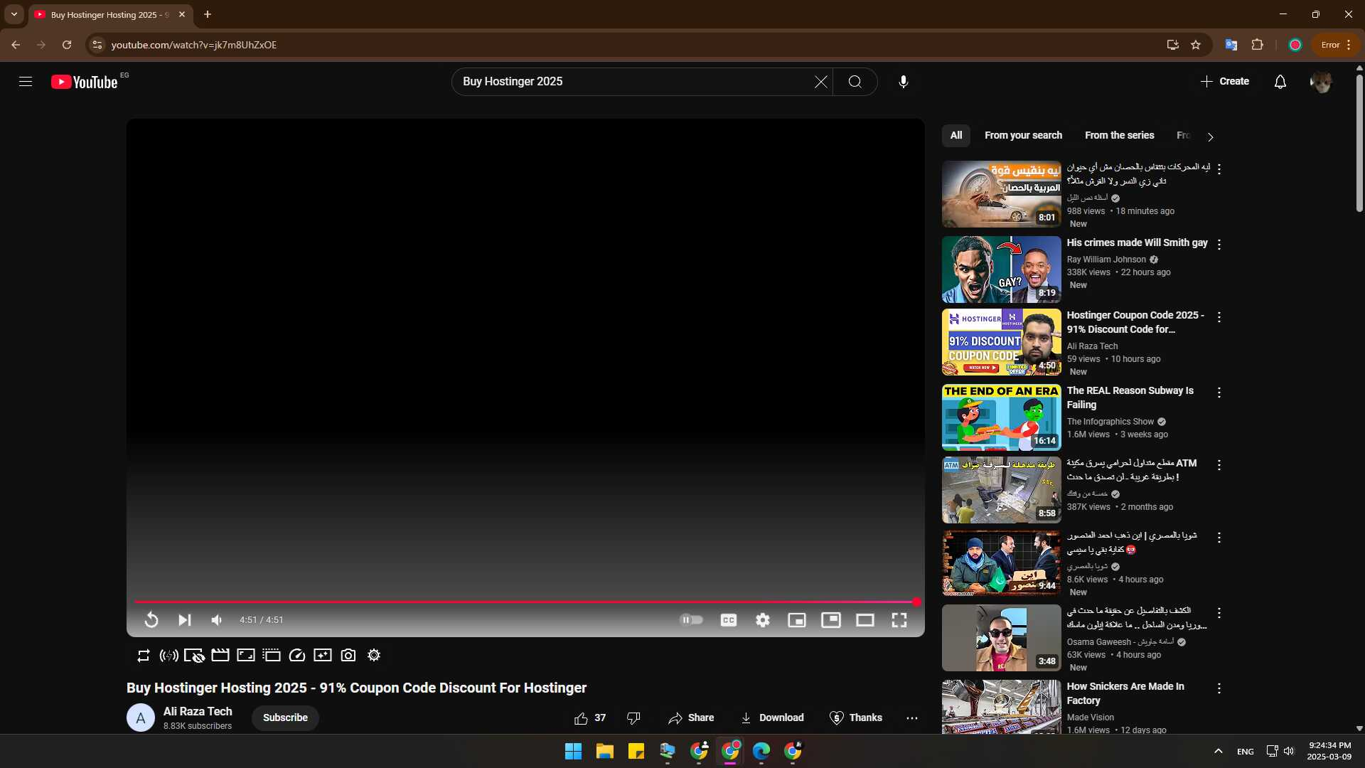Show more filter chips with right arrow

1210,137
